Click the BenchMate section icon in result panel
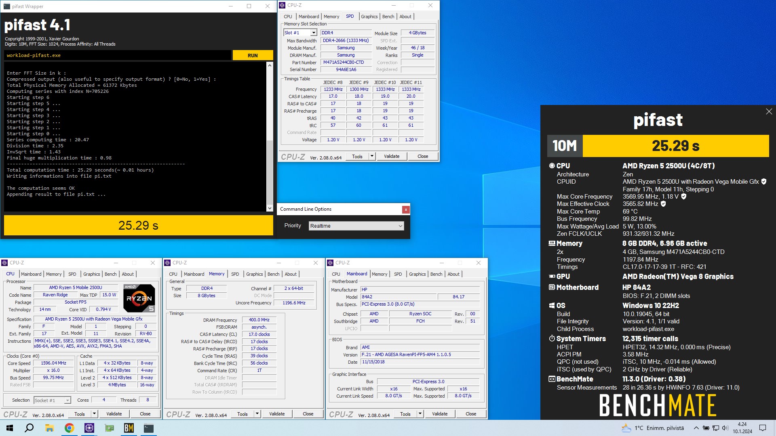This screenshot has height=436, width=776. point(552,379)
